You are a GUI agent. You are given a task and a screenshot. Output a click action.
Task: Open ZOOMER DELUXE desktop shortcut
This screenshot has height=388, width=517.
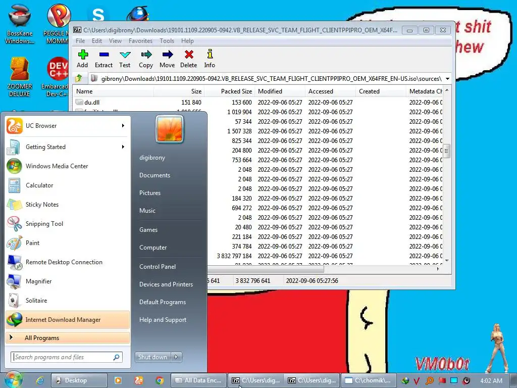point(20,77)
